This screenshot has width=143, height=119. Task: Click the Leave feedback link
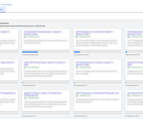pos(6,5)
